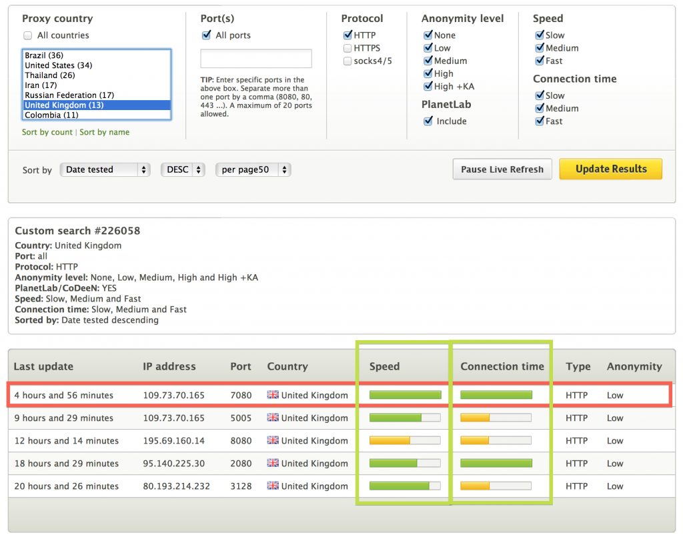Uncheck the All ports checkbox
This screenshot has height=539, width=683.
point(207,35)
